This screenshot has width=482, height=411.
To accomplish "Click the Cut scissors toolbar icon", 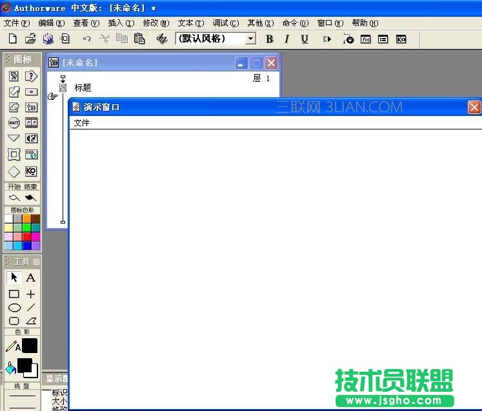I will [105, 39].
